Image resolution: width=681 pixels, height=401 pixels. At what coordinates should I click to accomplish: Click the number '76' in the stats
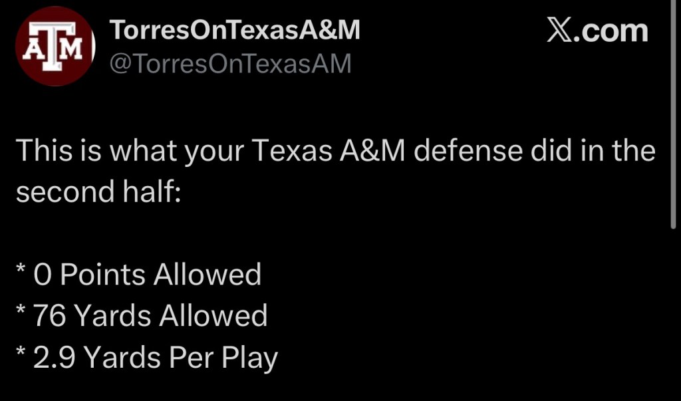(x=49, y=315)
